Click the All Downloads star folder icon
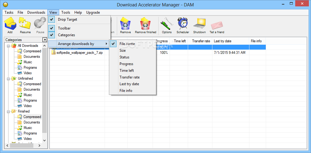 [14, 46]
